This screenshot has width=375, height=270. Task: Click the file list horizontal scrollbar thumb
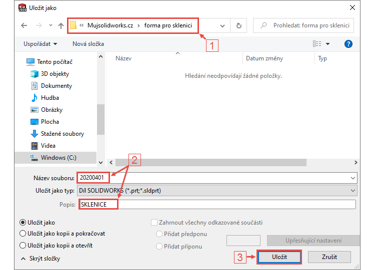[211, 162]
